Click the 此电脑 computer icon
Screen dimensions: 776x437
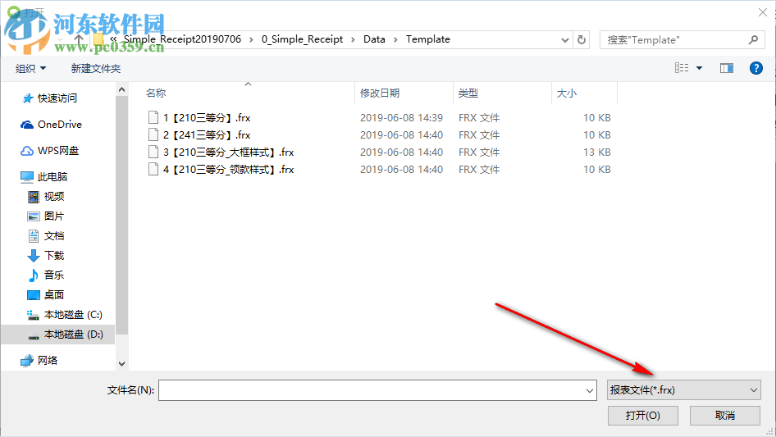pos(27,176)
